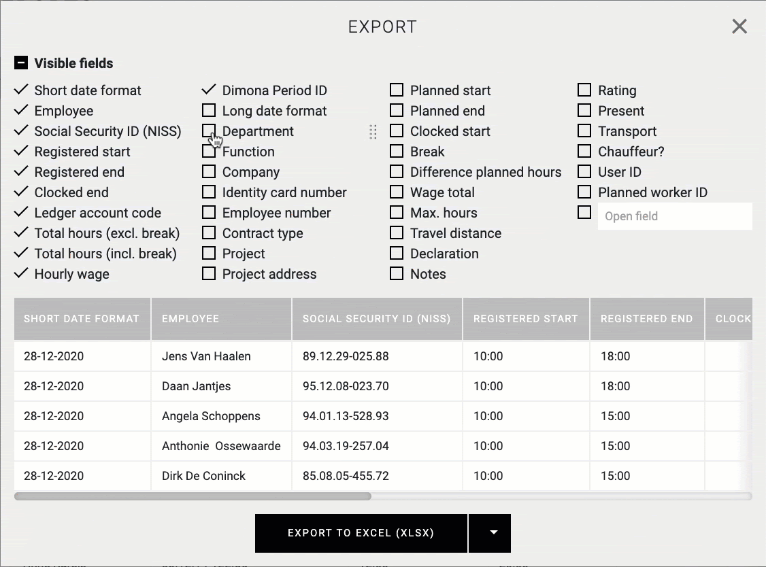Viewport: 766px width, 567px height.
Task: Tick the checkbox beside Open field
Action: (x=584, y=213)
